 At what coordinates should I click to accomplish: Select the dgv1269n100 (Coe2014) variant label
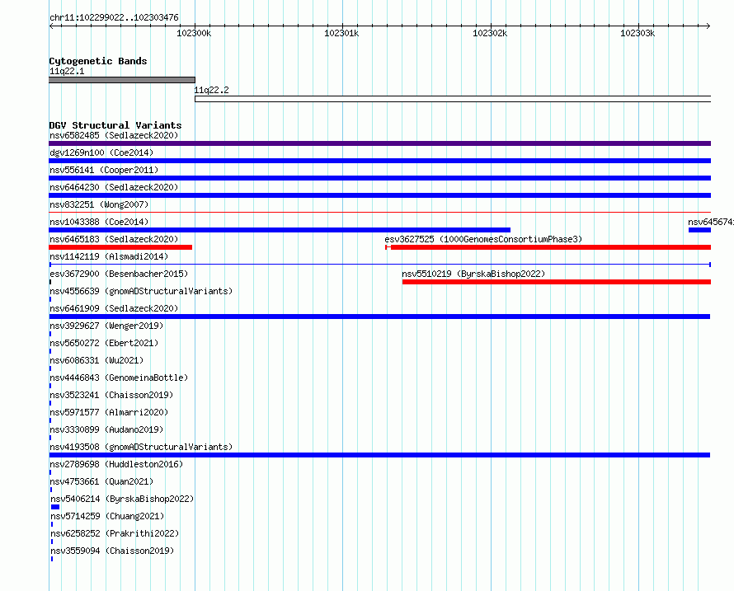(x=101, y=152)
